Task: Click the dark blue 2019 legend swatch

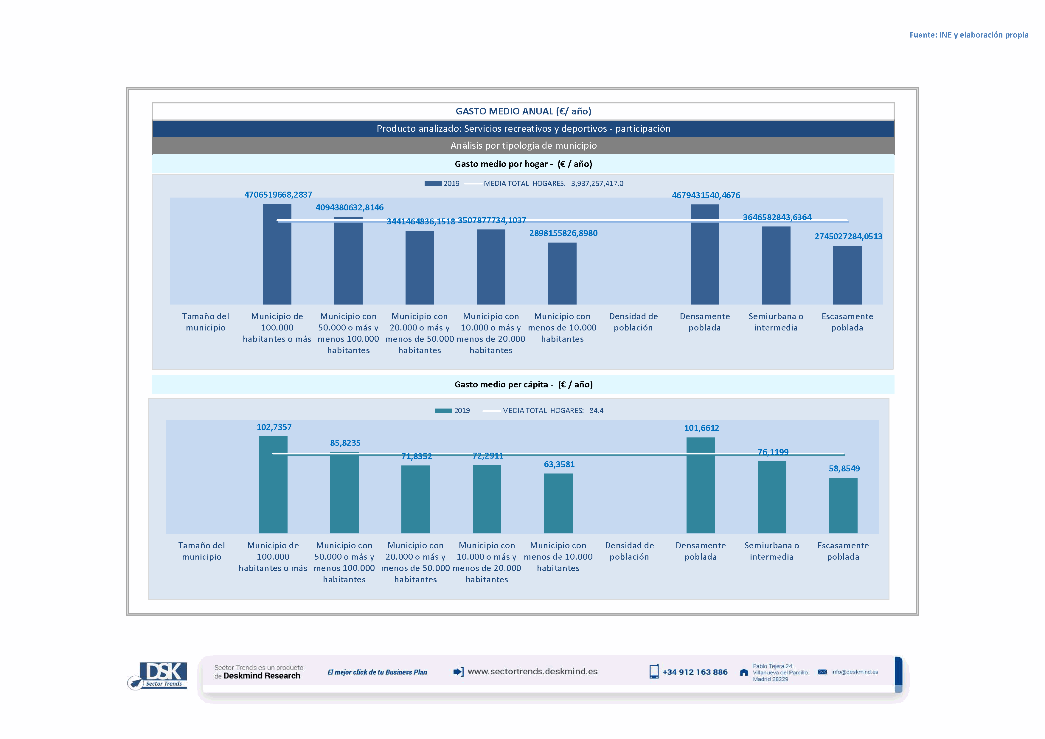Action: pyautogui.click(x=433, y=183)
